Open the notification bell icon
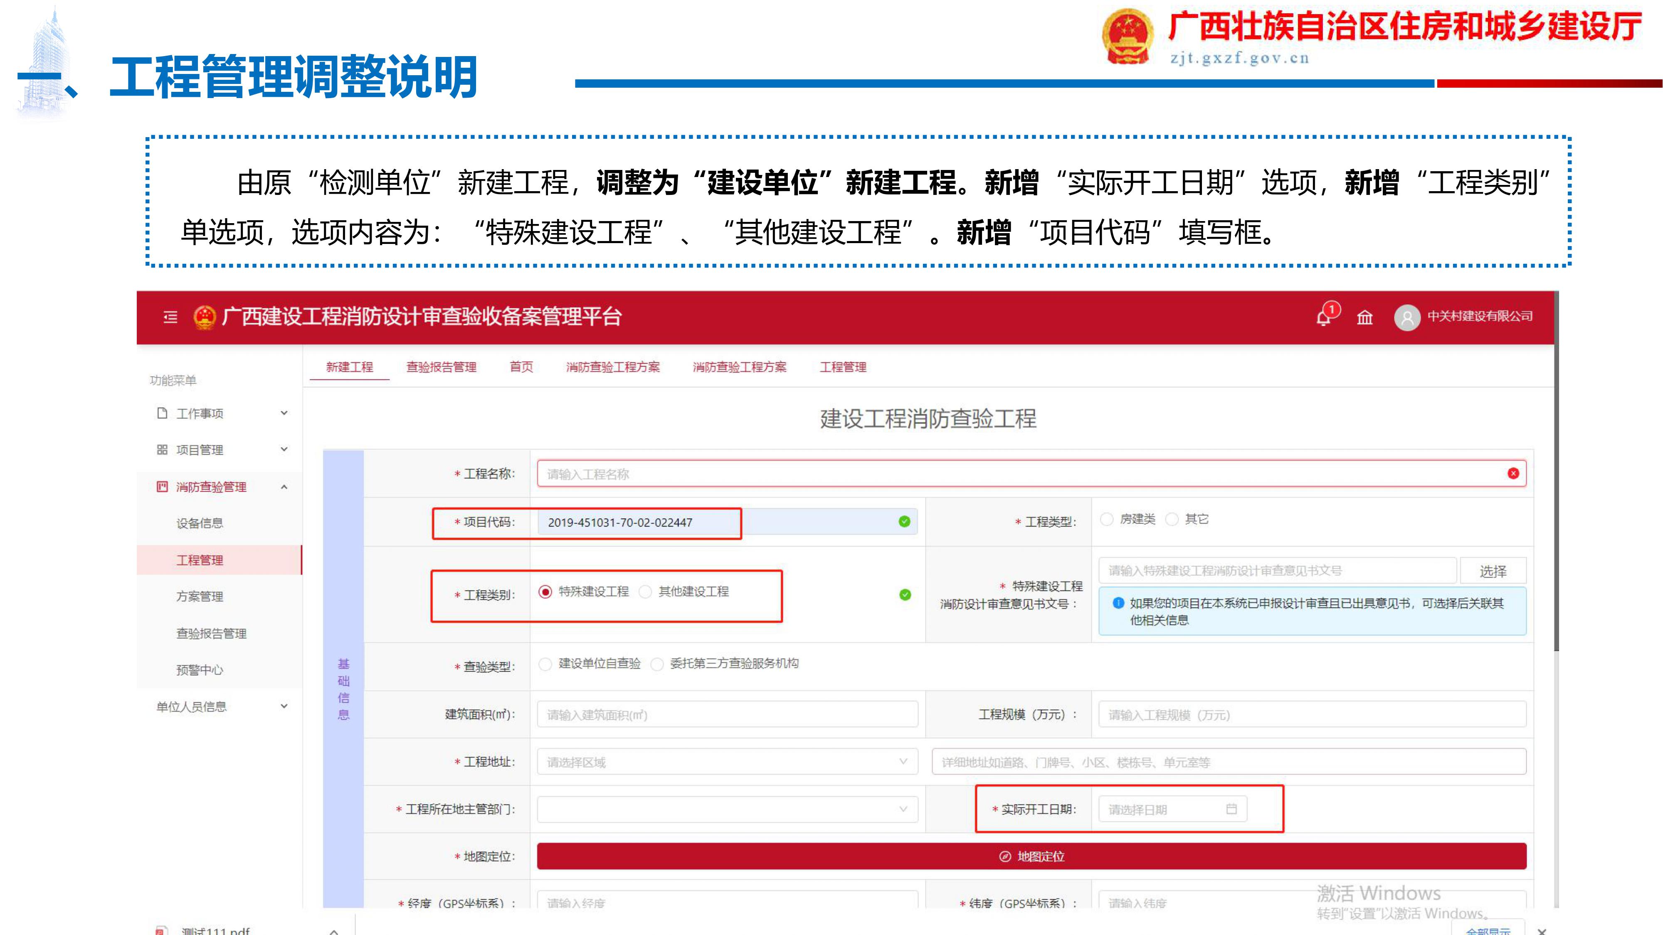The image size is (1663, 935). click(1323, 317)
